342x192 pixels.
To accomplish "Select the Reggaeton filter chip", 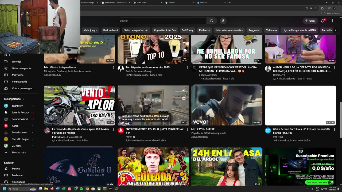I will (x=254, y=30).
